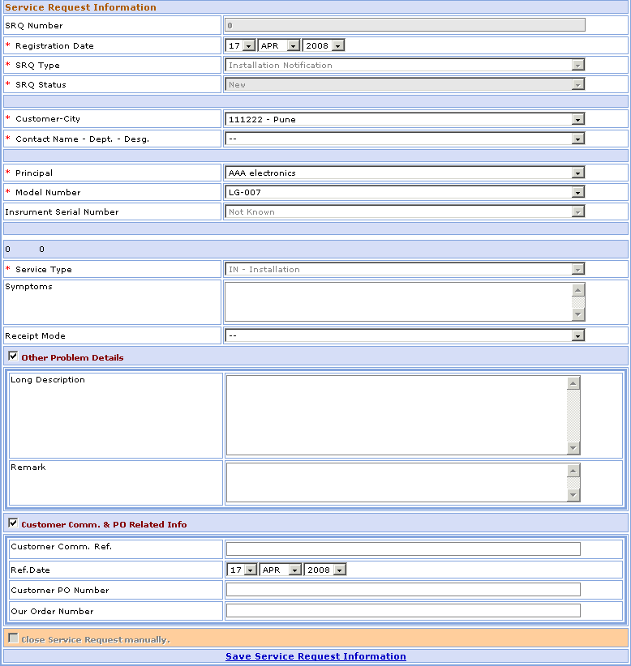Check the Other Problem Details checkbox
Screen dimensions: 631x666
(13, 356)
